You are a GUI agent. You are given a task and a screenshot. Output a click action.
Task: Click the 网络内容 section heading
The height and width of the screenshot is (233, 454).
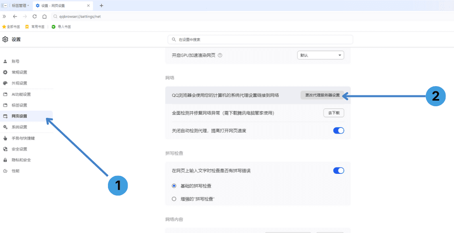pyautogui.click(x=174, y=220)
